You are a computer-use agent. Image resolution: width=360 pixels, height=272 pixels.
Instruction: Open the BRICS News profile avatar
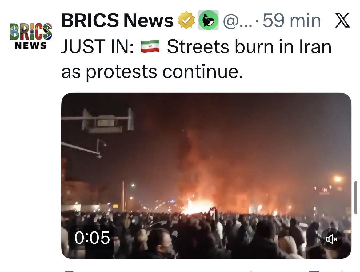[x=31, y=36]
